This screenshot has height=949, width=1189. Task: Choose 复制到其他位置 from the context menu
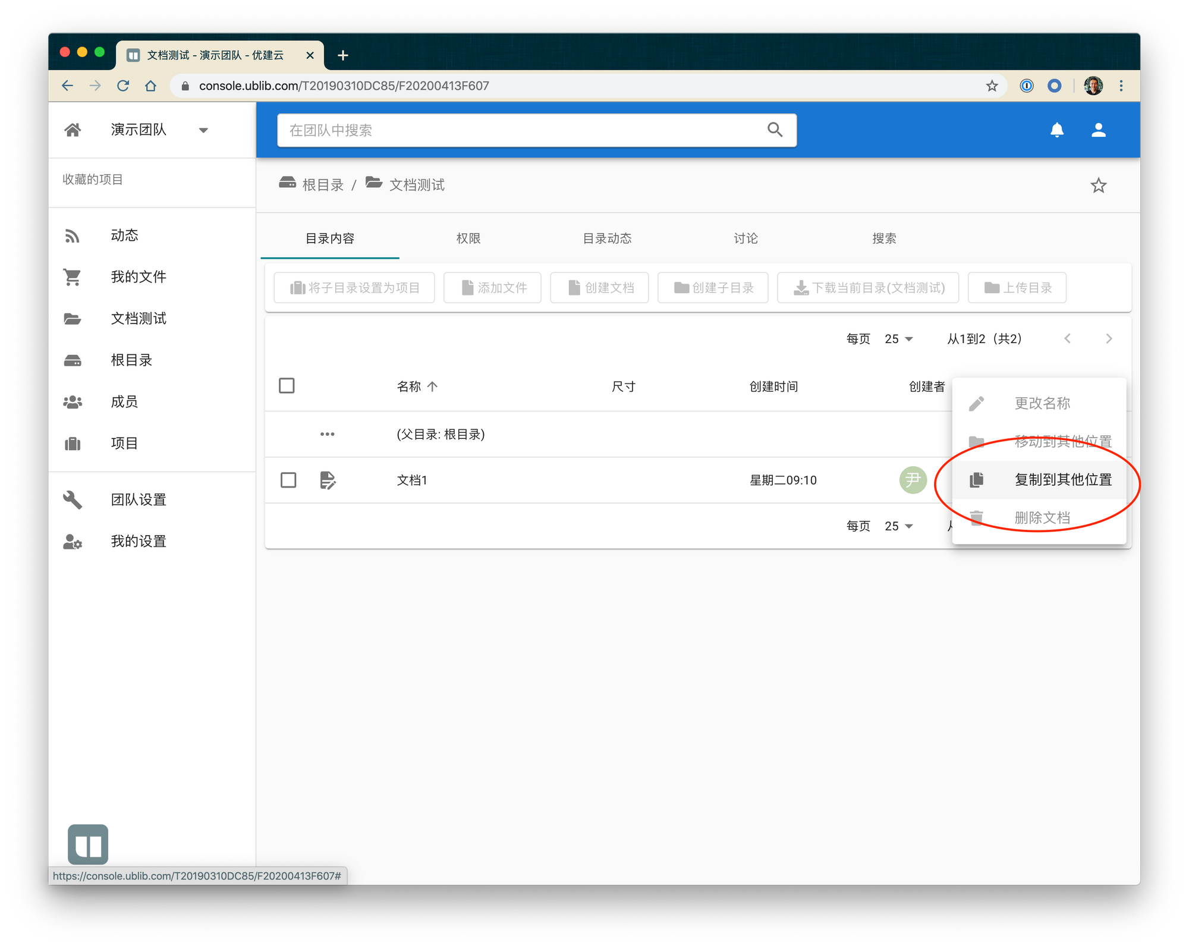point(1062,480)
